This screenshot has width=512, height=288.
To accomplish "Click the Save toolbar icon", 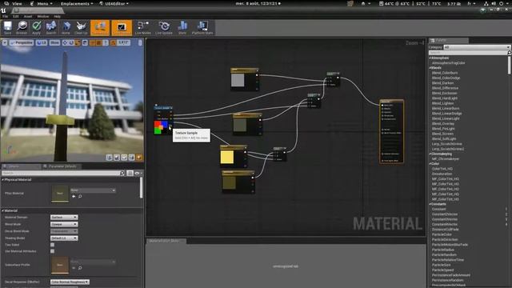I will [x=7, y=28].
